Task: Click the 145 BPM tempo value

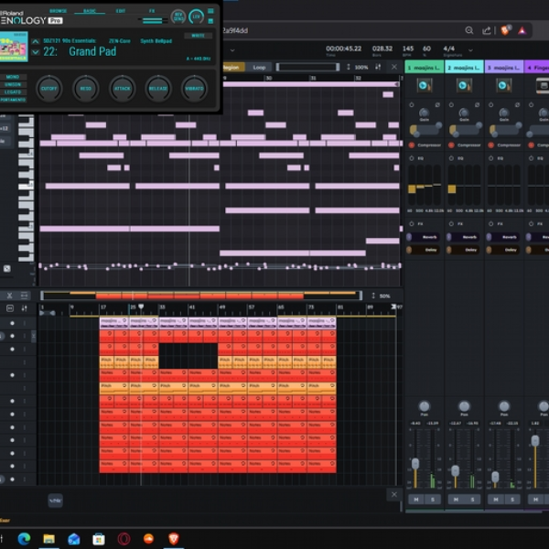Action: 408,48
